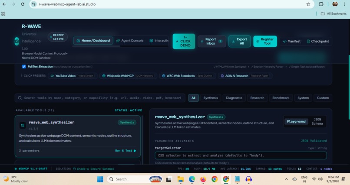Go back using browser back arrow
Screen dimensions: 350x185
tap(4, 4)
